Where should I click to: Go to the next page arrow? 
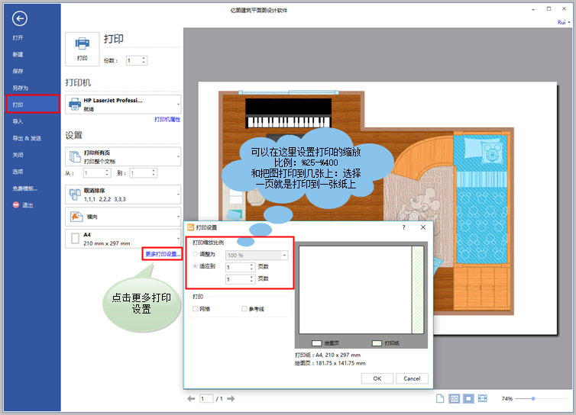(231, 398)
